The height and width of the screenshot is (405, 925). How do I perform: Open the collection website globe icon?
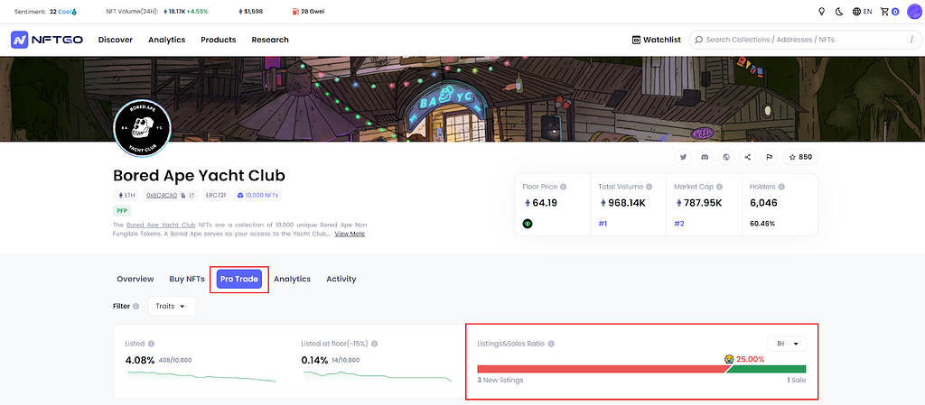(x=726, y=157)
